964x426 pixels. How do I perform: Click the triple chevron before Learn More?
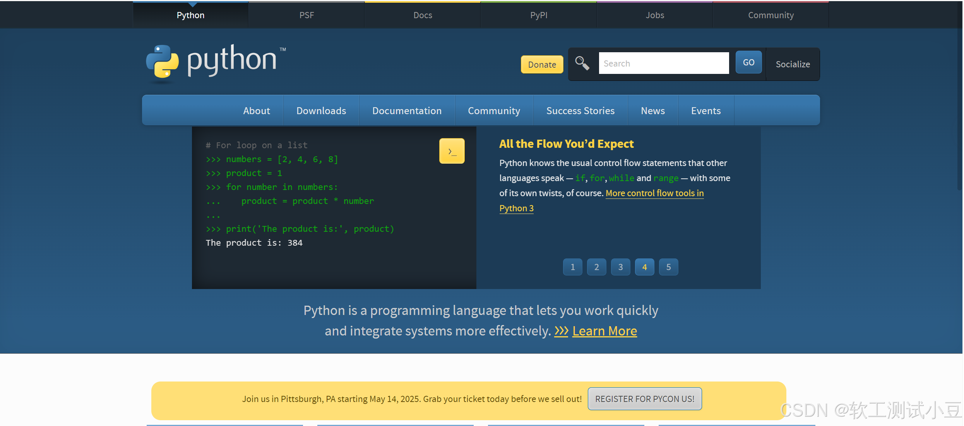(561, 331)
